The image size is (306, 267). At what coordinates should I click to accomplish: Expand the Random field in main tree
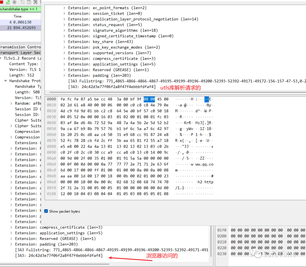coord(11,103)
